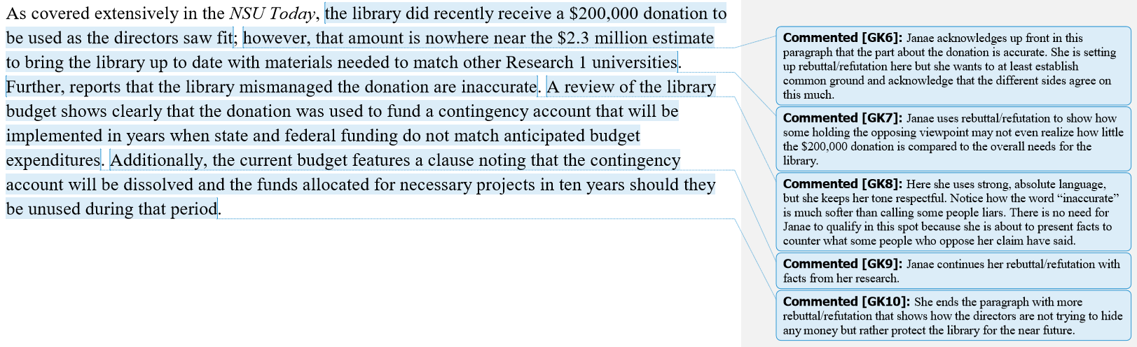Open the GK7 comment about the $200,000 donation
This screenshot has width=1137, height=347.
click(x=953, y=139)
